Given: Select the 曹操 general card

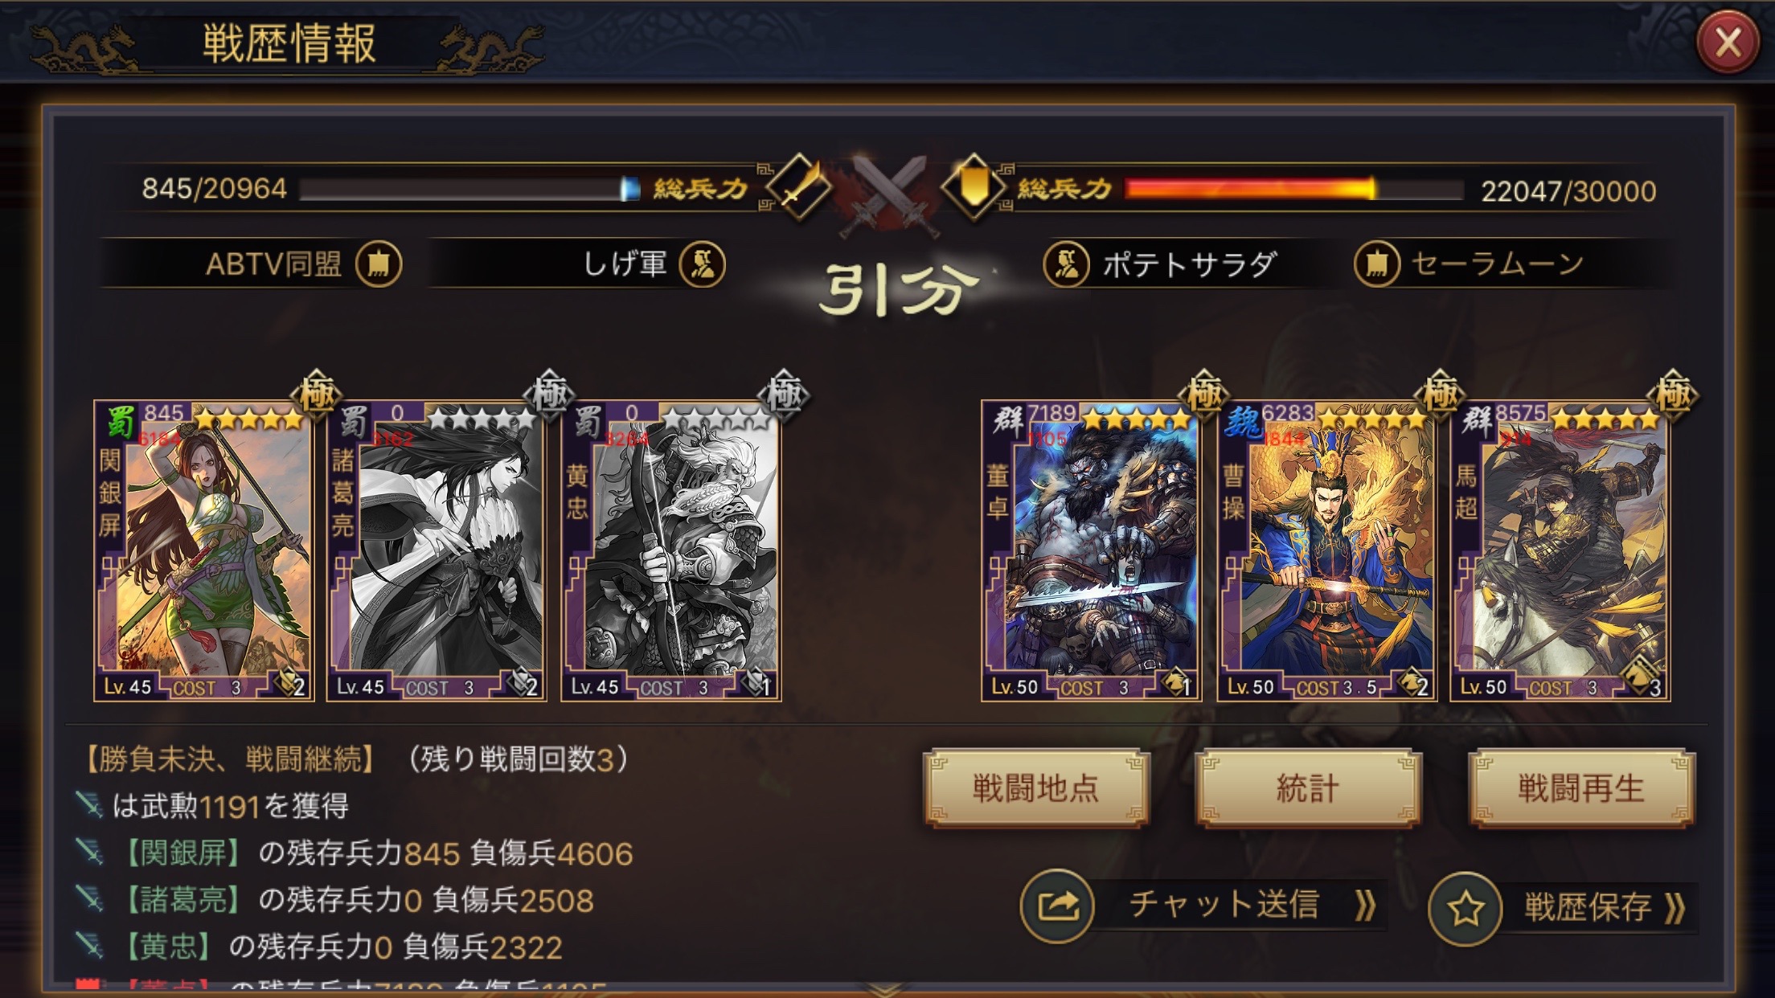Looking at the screenshot, I should (1326, 550).
